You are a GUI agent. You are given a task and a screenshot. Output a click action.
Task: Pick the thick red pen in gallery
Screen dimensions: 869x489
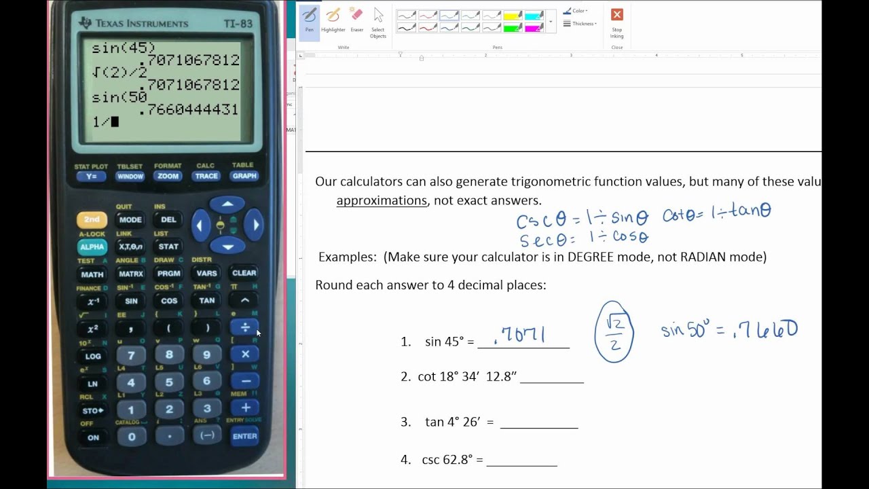[x=428, y=28]
